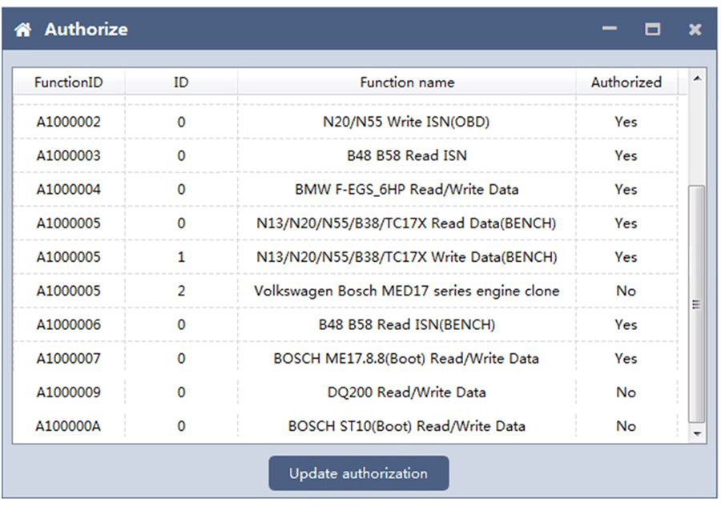Click FunctionID cell A1000004

[x=69, y=189]
